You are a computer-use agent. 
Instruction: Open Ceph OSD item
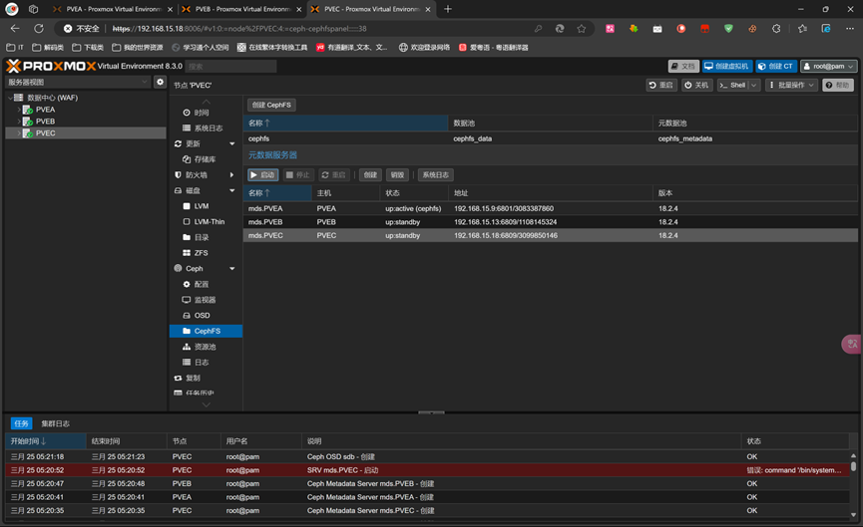click(x=202, y=316)
